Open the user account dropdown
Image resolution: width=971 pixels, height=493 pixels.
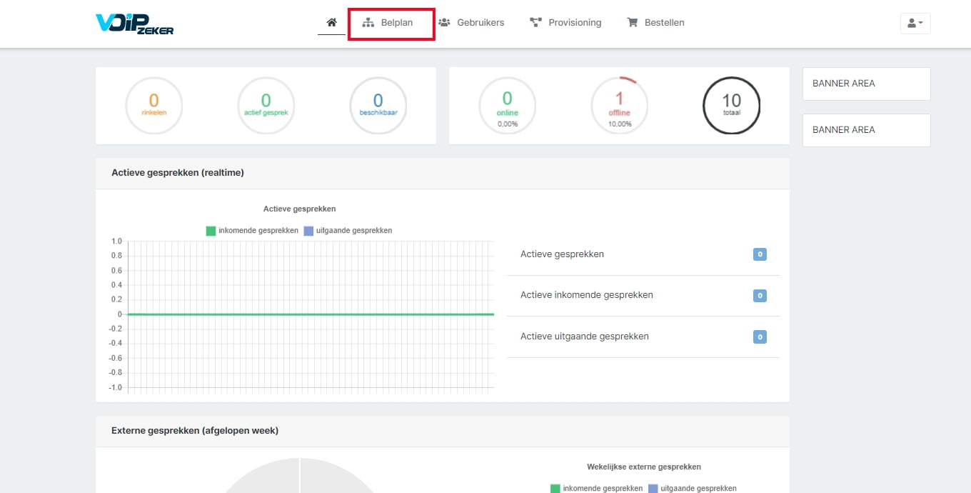tap(915, 23)
